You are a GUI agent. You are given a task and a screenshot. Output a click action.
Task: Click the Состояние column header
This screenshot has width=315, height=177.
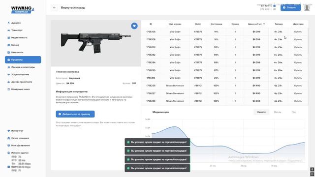click(217, 24)
